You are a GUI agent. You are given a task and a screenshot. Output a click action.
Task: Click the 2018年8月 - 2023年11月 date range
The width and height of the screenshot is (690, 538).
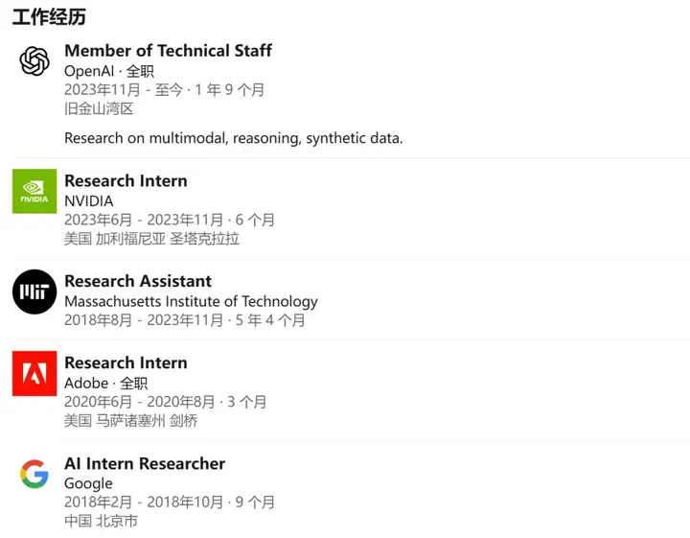pos(144,320)
